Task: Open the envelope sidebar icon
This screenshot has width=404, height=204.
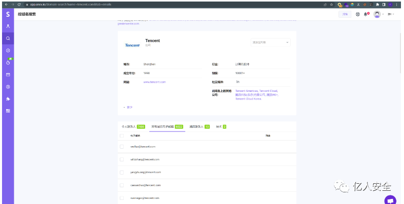Action: 8,75
